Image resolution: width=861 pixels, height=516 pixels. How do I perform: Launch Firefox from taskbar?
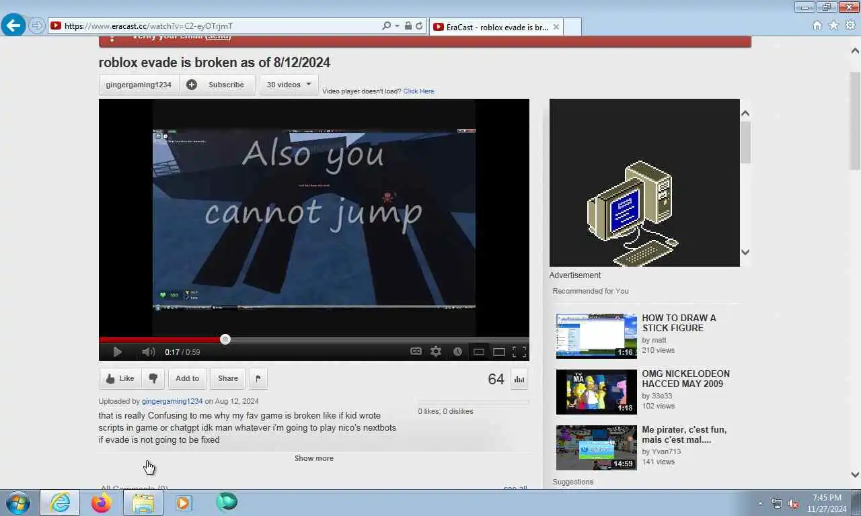coord(102,503)
